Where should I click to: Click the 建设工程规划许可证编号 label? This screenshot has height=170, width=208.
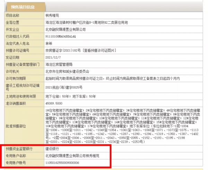23,87
